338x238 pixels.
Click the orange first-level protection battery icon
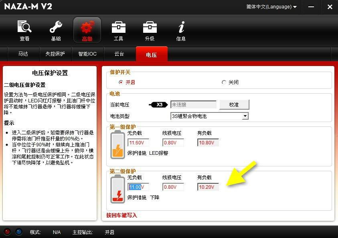(117, 145)
